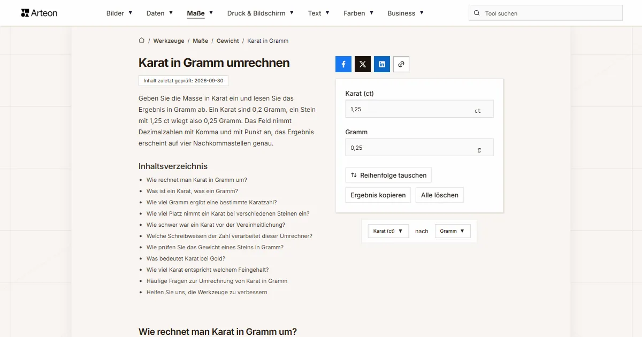Click the Arteon logo
This screenshot has height=337, width=642.
(x=39, y=13)
